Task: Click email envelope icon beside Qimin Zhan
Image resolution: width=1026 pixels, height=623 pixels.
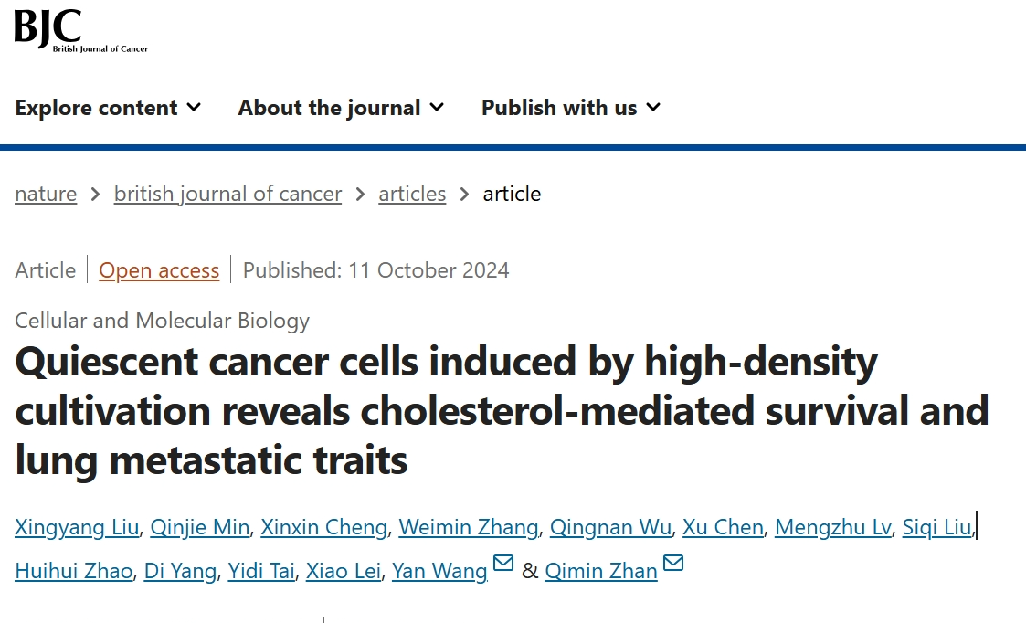Action: tap(673, 564)
